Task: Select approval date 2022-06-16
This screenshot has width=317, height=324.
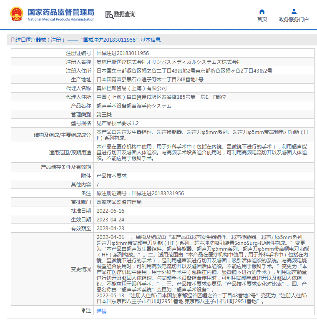Action: click(x=111, y=211)
